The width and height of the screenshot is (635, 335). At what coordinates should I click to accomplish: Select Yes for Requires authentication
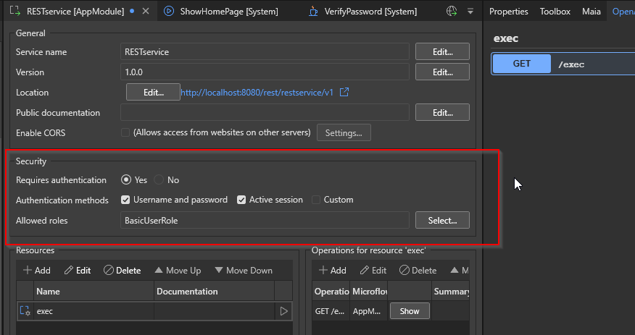(126, 180)
